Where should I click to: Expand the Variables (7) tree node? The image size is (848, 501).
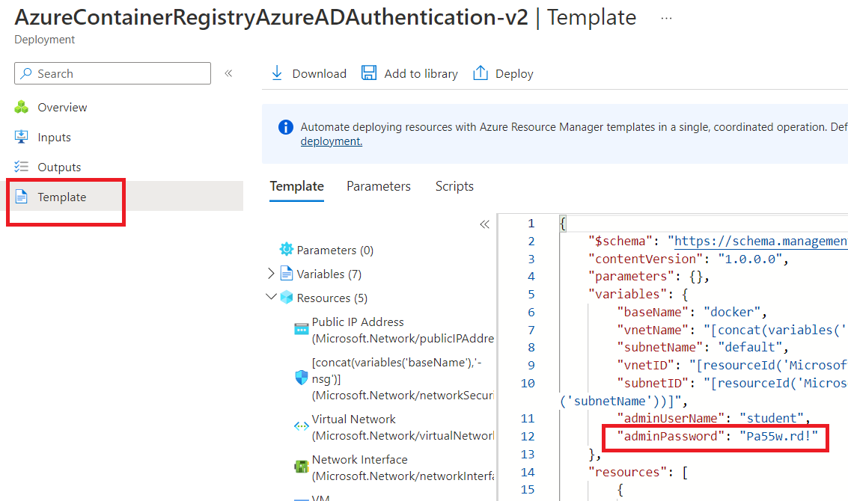[271, 274]
